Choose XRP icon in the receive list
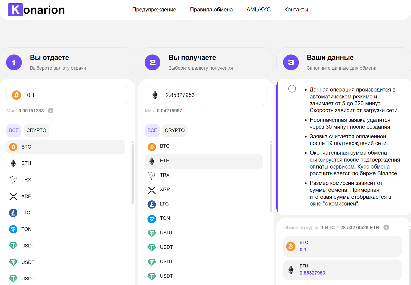 pyautogui.click(x=152, y=190)
